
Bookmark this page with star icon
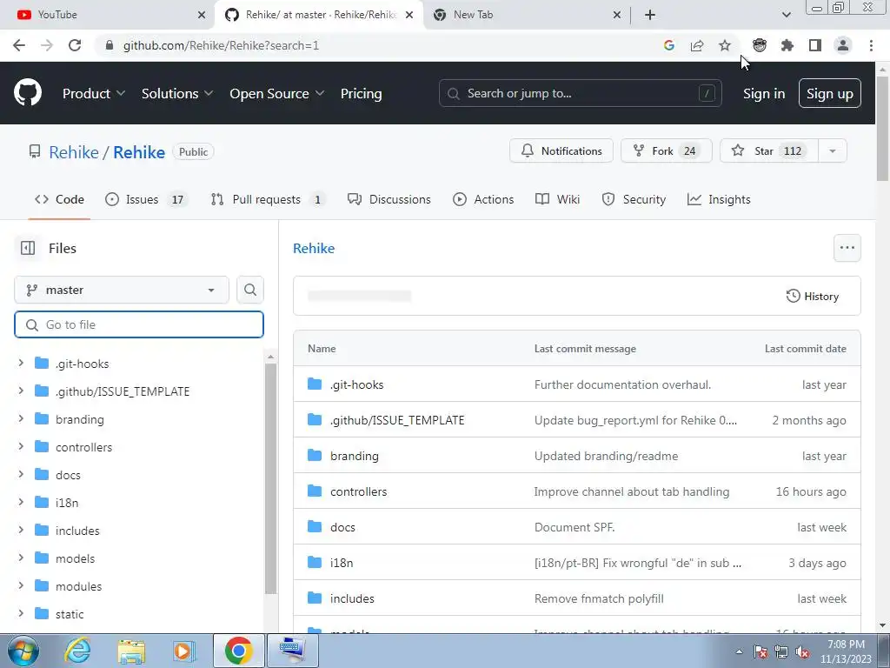coord(725,45)
